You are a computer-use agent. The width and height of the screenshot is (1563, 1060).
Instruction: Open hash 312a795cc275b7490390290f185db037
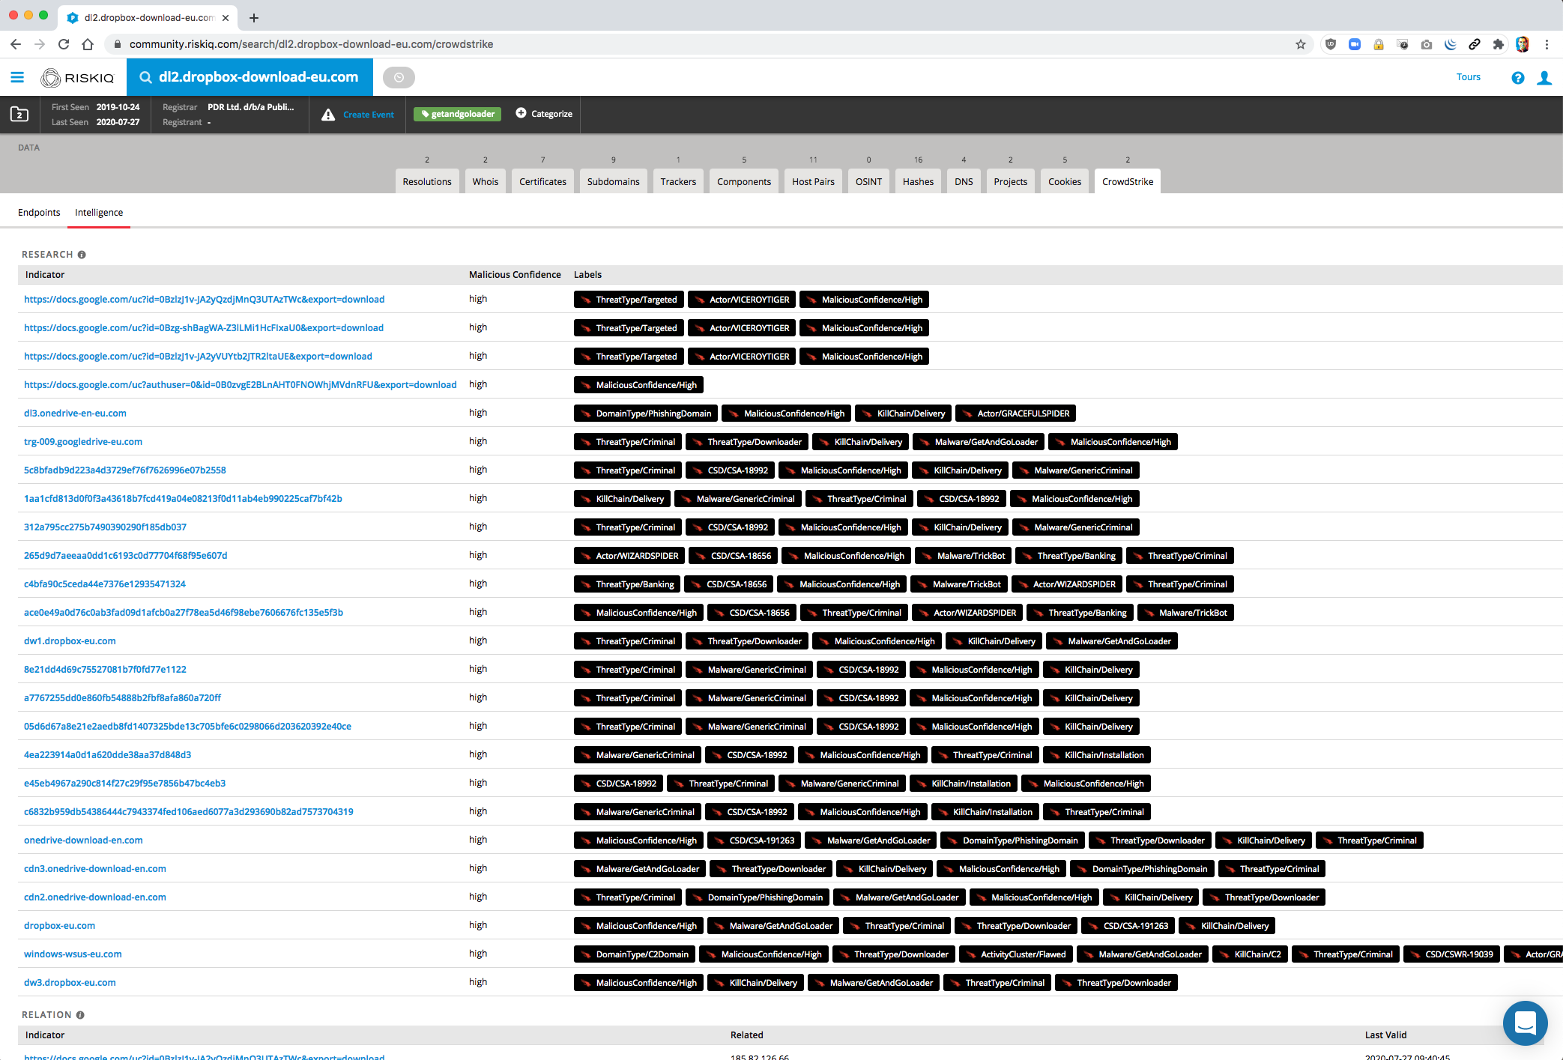click(105, 527)
